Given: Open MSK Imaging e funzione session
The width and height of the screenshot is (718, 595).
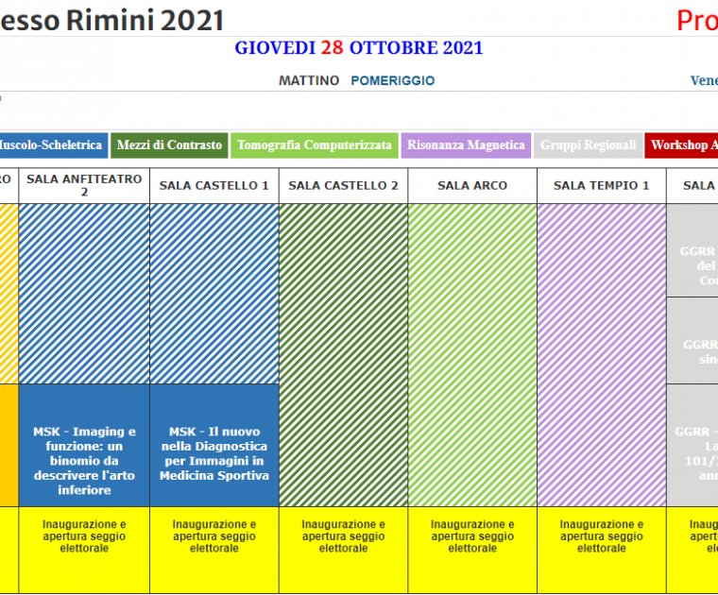Looking at the screenshot, I should tap(84, 460).
